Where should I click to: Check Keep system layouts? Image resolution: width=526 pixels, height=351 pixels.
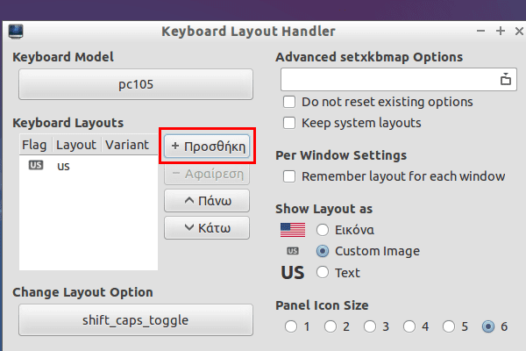(289, 123)
